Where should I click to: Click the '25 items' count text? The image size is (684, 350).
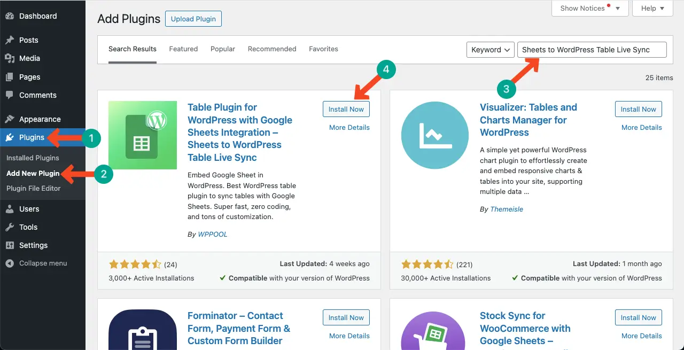click(659, 78)
